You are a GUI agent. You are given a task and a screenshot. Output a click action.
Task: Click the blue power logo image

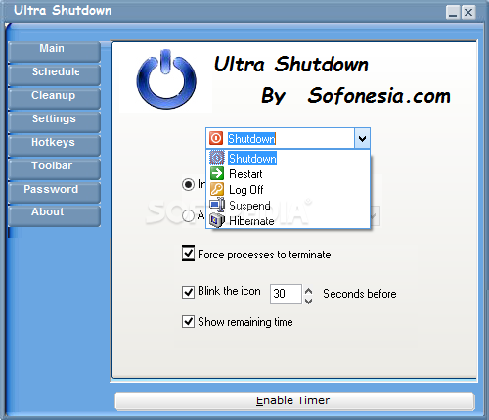tap(166, 79)
